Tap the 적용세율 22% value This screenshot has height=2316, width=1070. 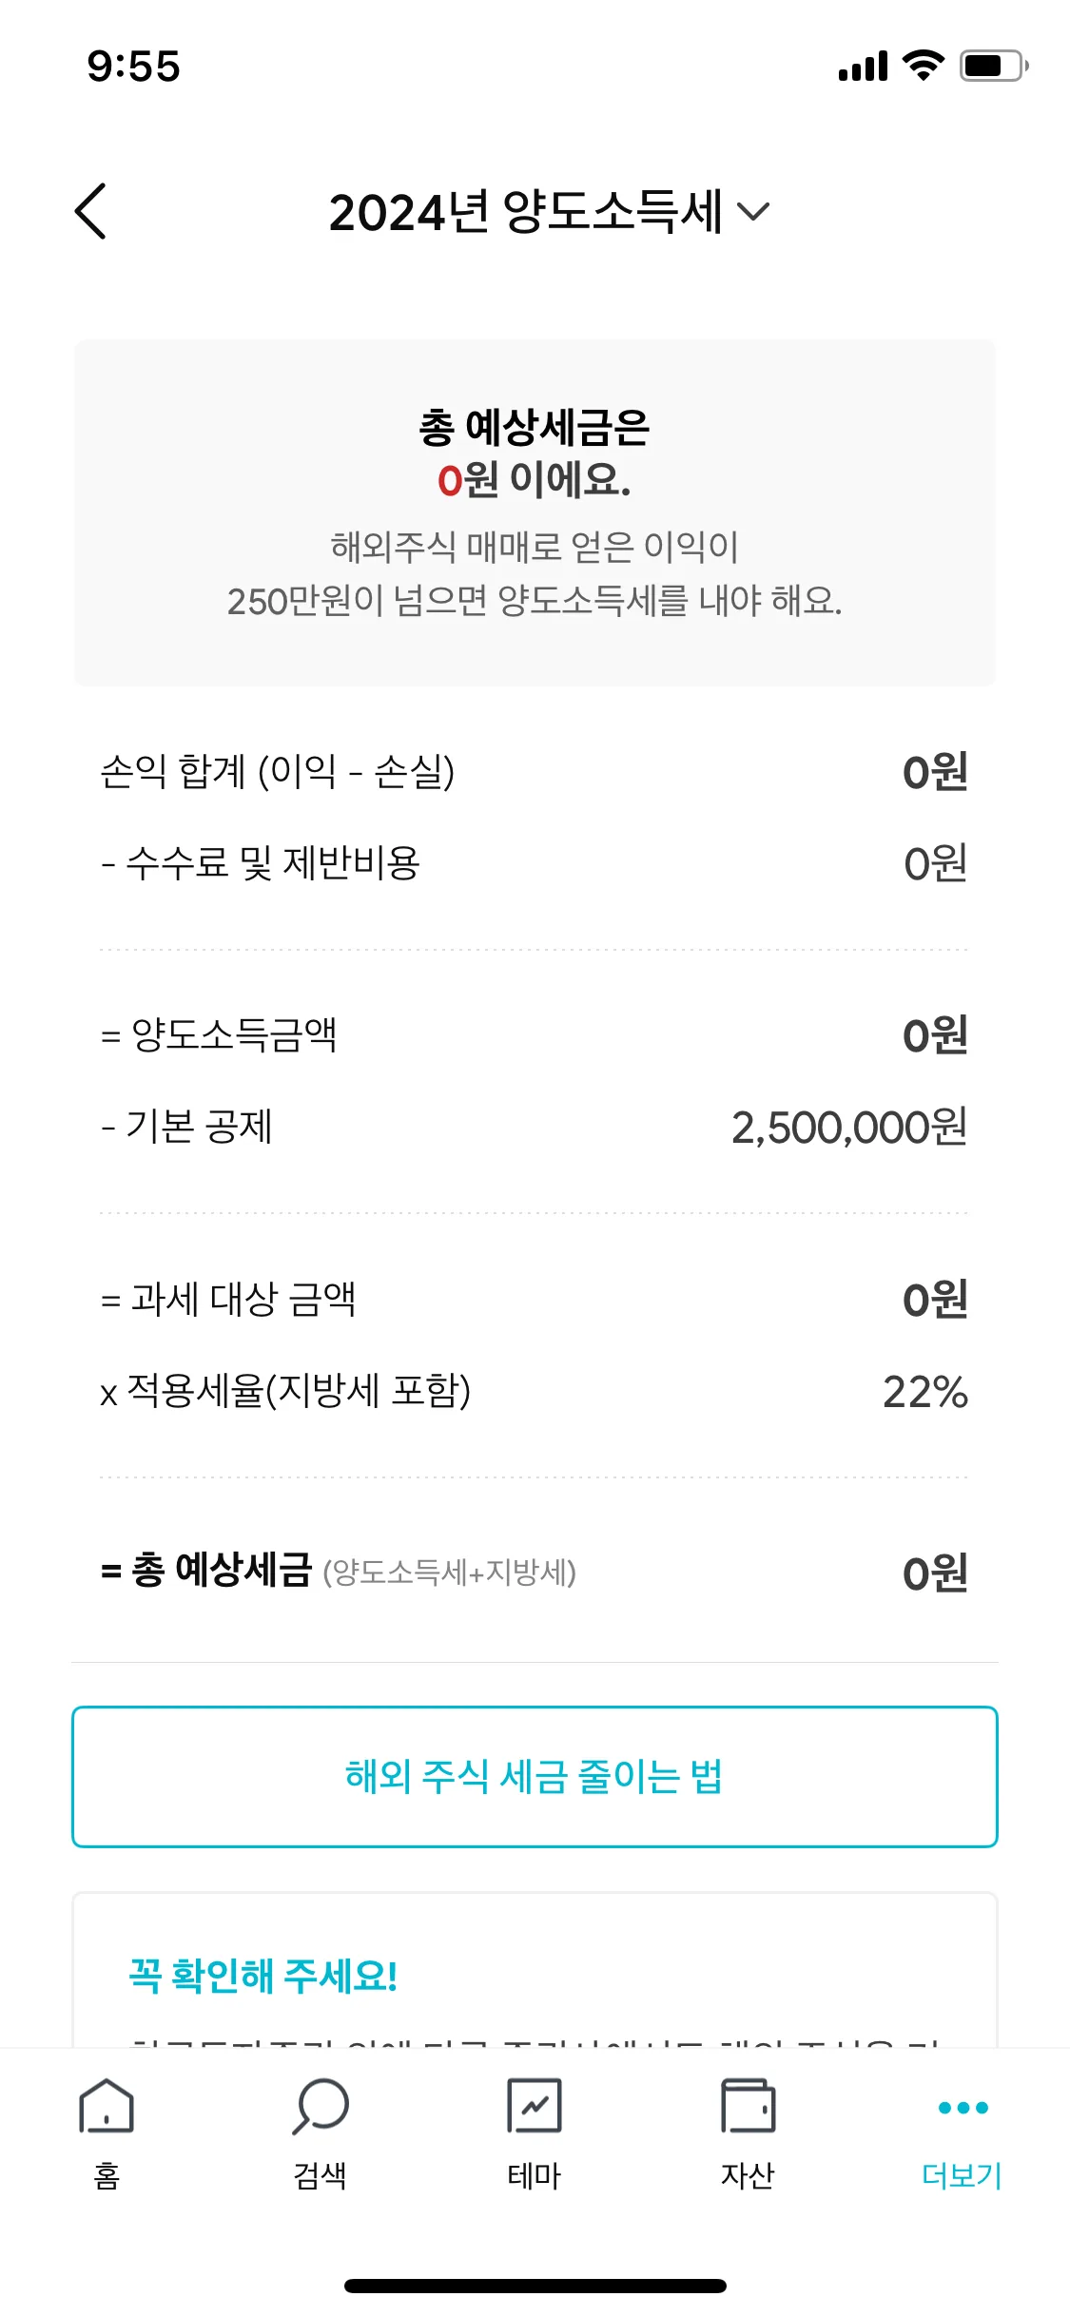pos(924,1392)
